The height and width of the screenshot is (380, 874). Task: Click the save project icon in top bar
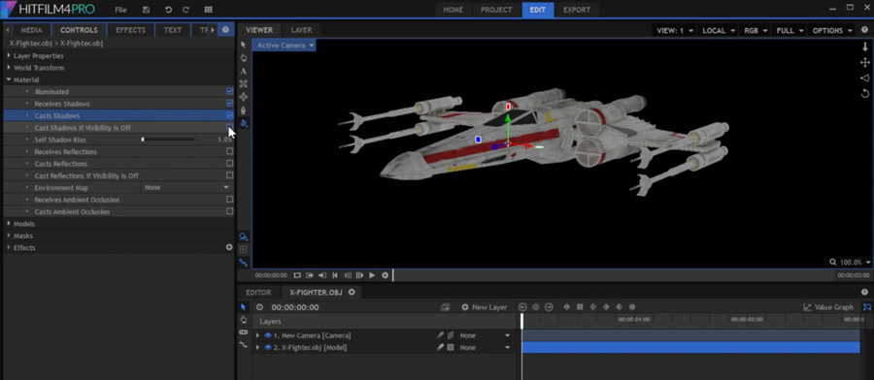(146, 10)
